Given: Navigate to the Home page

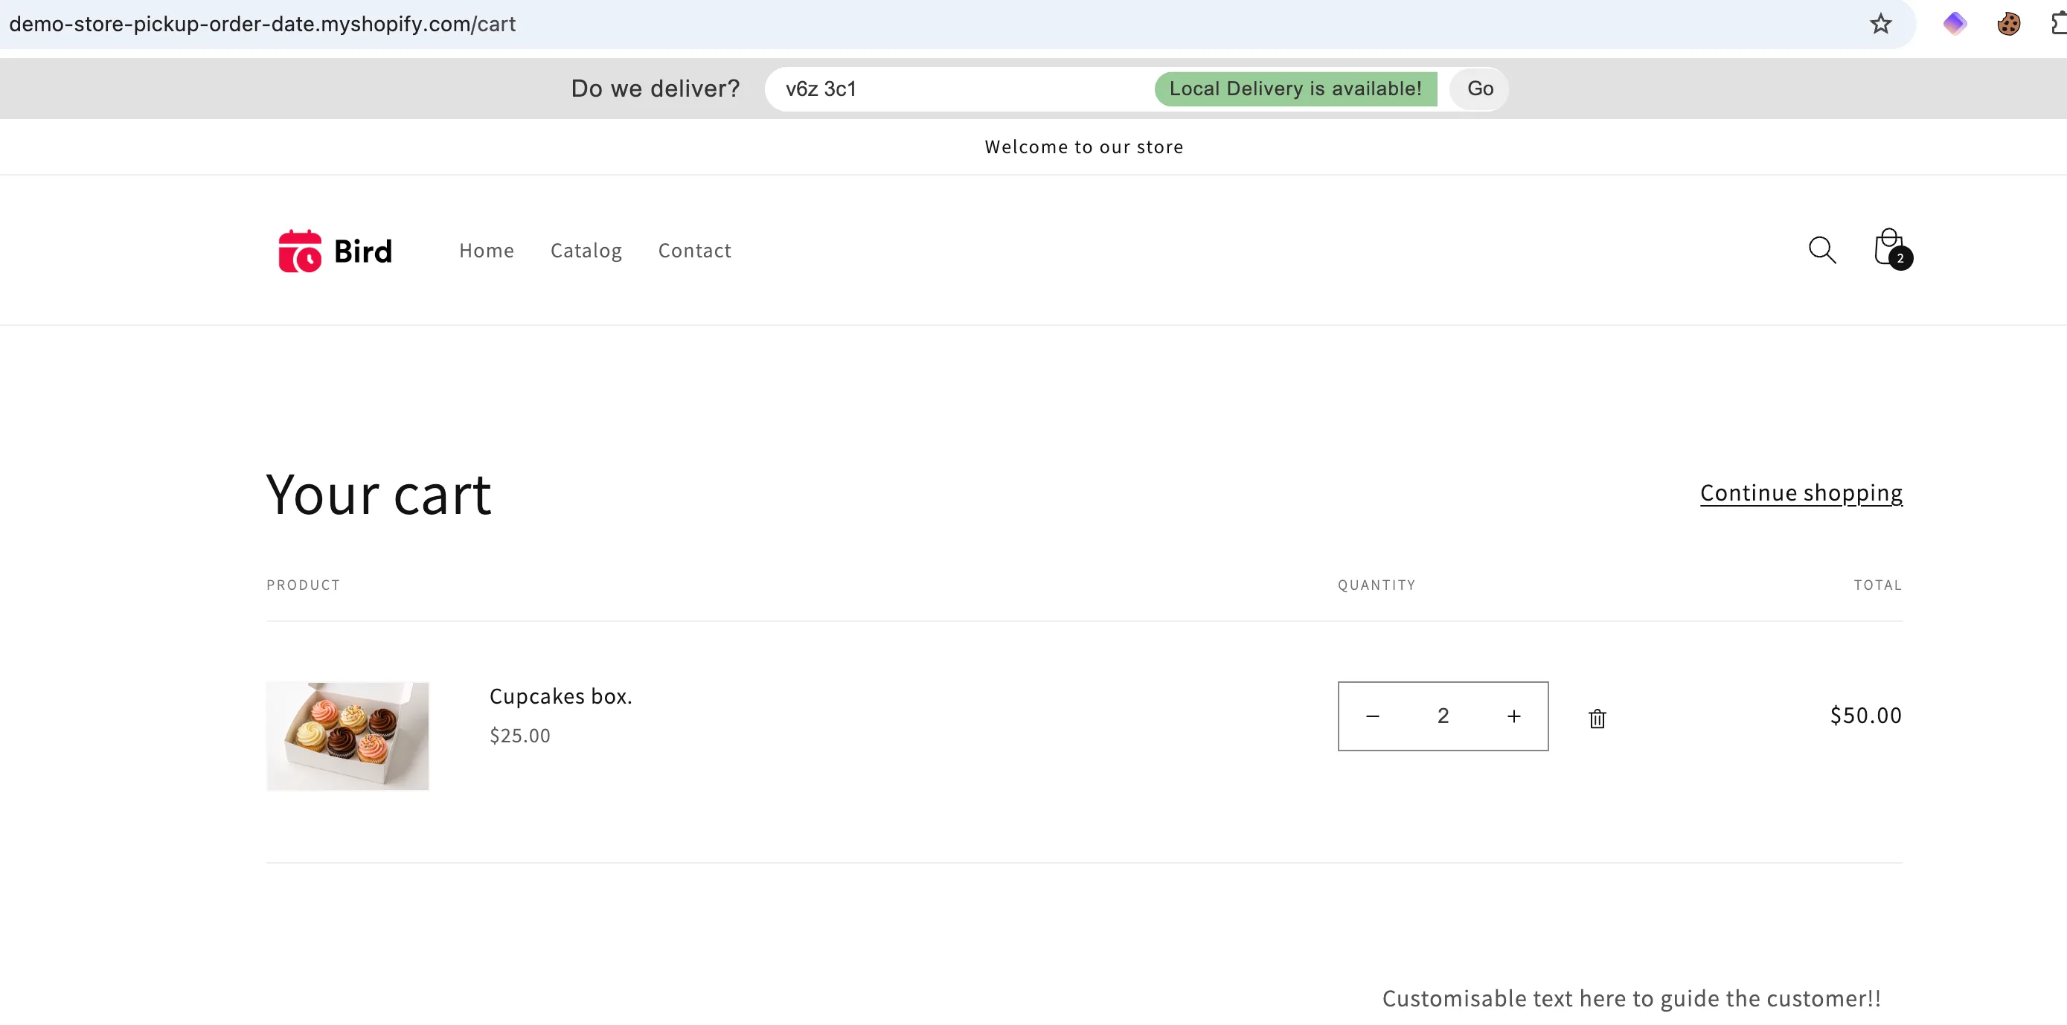Looking at the screenshot, I should 487,250.
